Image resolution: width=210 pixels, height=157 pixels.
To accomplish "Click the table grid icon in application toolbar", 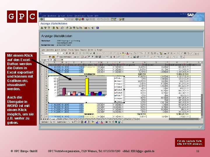I will (x=85, y=28).
